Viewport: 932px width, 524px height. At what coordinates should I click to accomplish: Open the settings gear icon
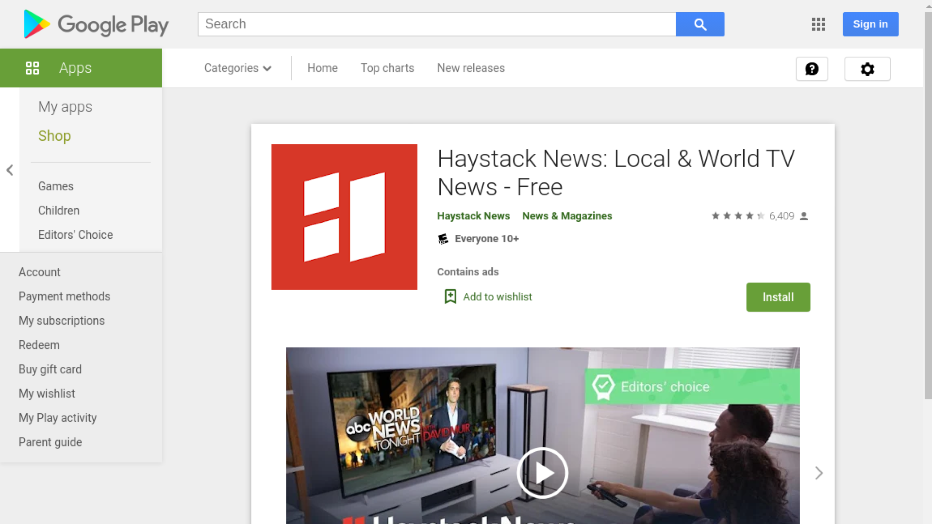pyautogui.click(x=867, y=68)
